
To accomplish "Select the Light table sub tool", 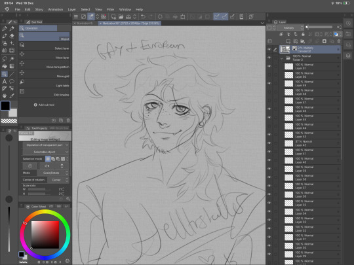I will tap(45, 83).
